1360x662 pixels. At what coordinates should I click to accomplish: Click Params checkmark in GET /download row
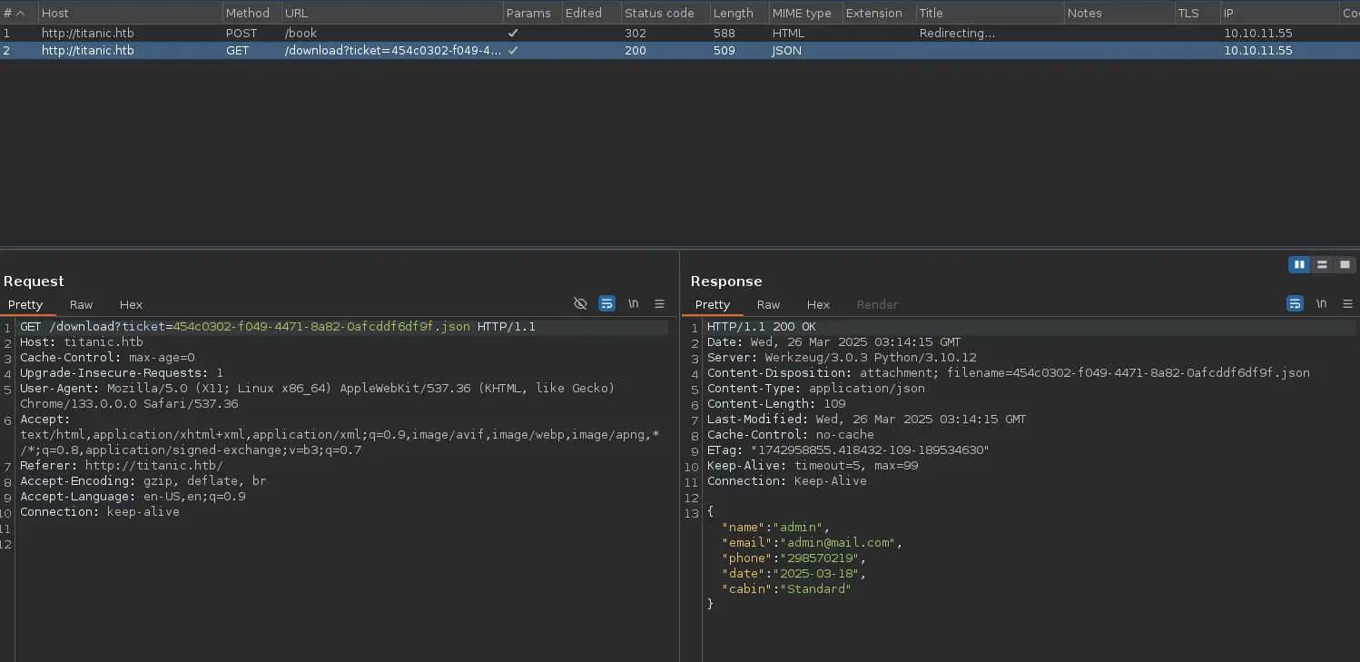click(x=513, y=51)
